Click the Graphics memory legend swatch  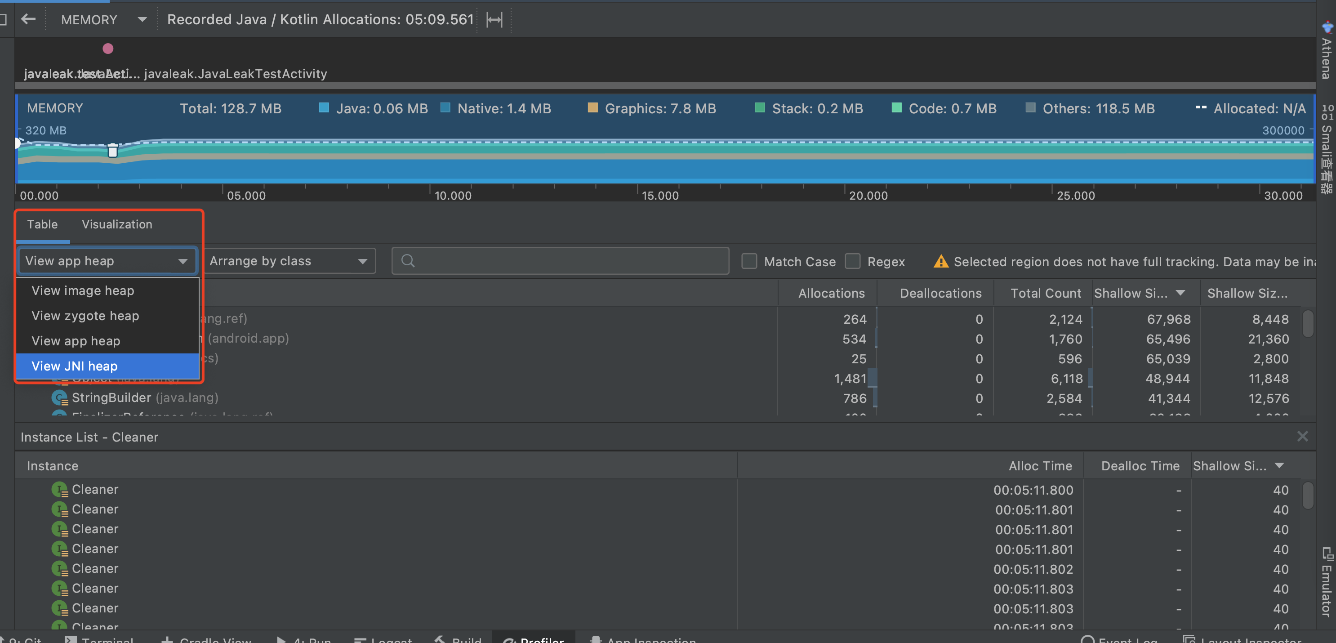[592, 108]
